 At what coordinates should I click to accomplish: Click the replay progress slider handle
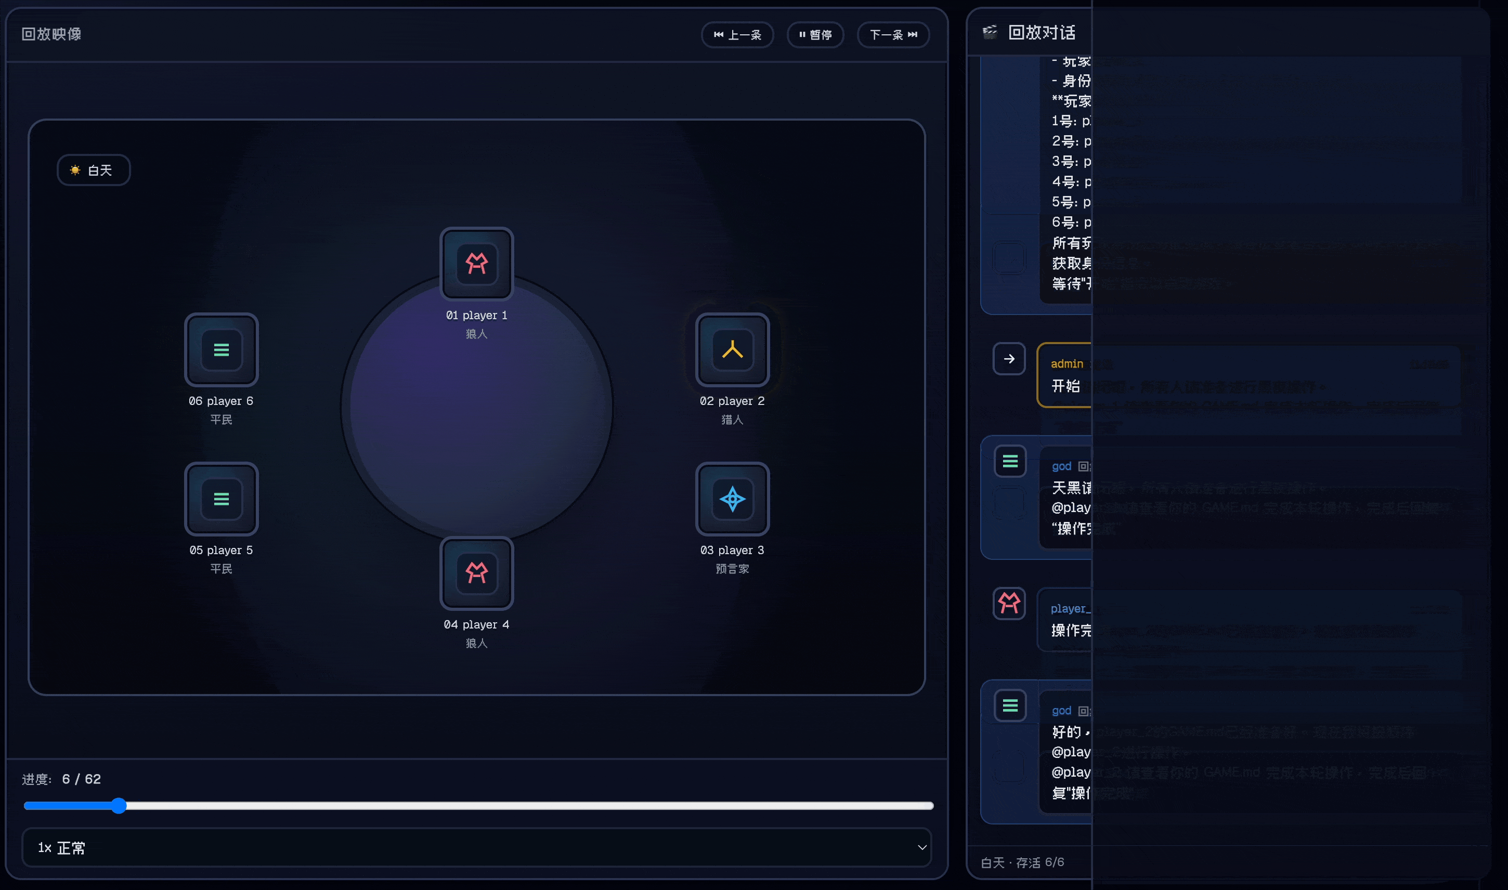[119, 805]
